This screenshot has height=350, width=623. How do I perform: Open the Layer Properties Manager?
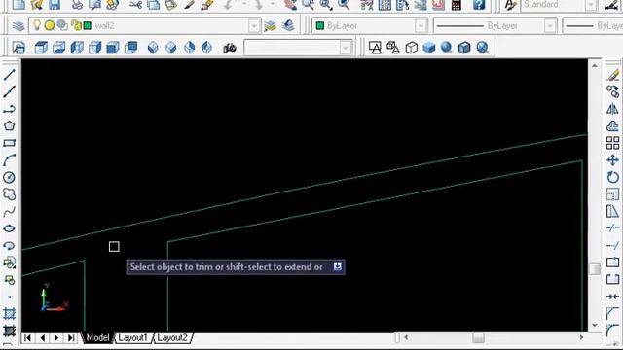point(18,26)
